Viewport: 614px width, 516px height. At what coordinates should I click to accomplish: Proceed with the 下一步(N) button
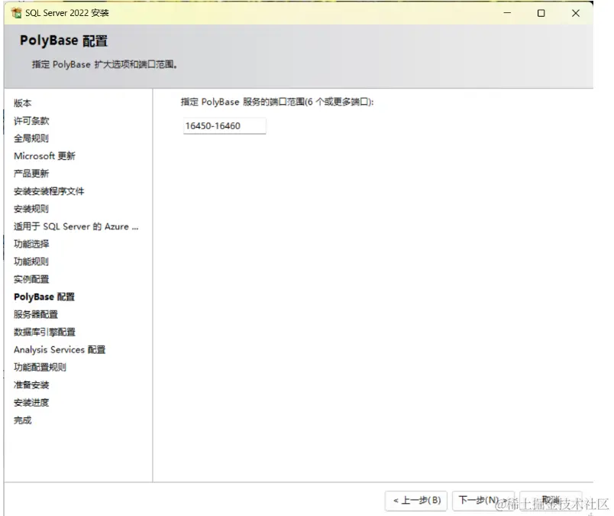483,500
